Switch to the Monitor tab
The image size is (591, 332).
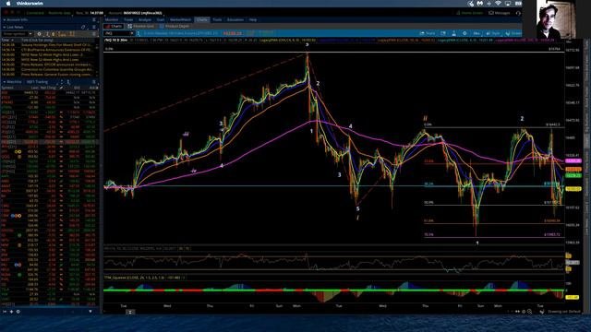(x=112, y=19)
